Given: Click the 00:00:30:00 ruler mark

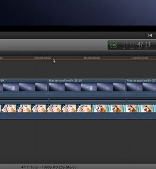Looking at the screenshot, I should click(43, 58).
